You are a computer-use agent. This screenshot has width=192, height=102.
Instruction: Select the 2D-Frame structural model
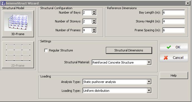click(18, 55)
